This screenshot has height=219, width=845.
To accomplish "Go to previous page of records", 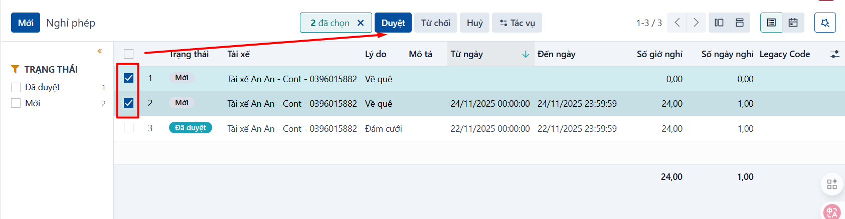I will point(677,23).
